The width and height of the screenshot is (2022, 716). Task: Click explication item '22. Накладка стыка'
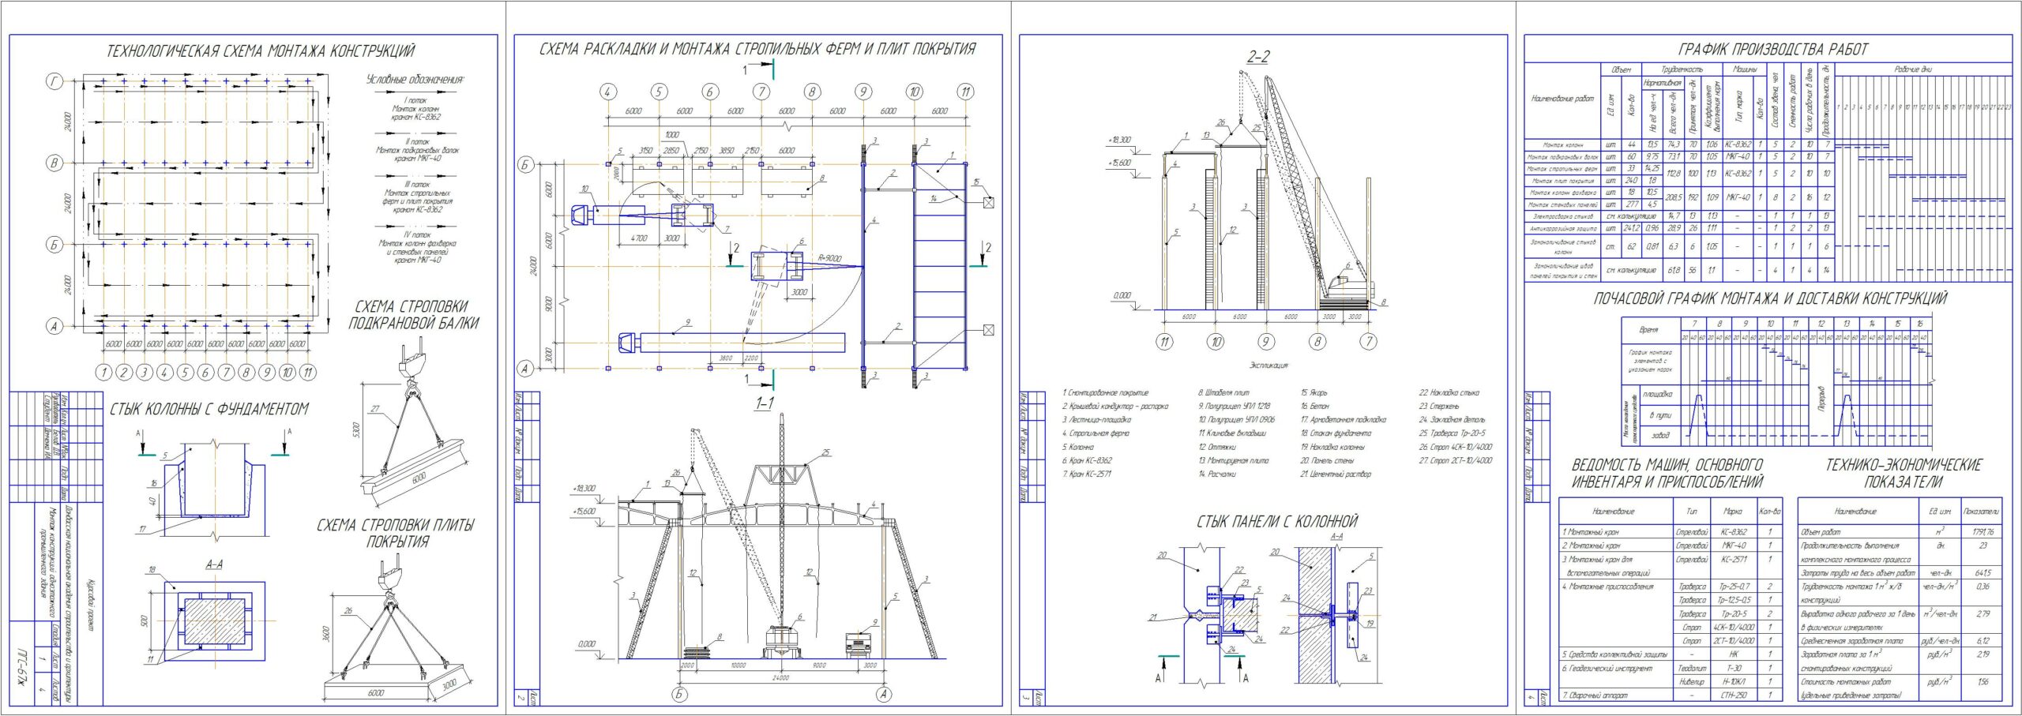(x=1449, y=392)
